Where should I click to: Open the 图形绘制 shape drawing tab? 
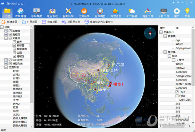pyautogui.click(x=68, y=13)
